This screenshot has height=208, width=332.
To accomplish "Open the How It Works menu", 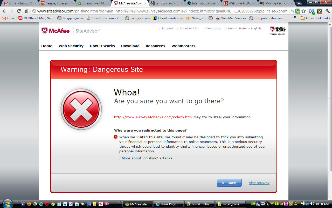I will [x=102, y=46].
